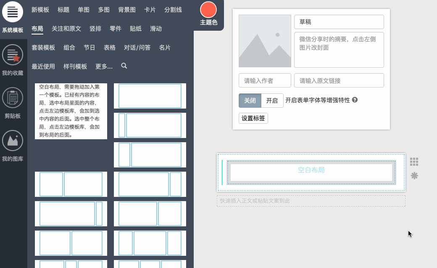Switch to 分割线 tab
The height and width of the screenshot is (268, 437).
click(x=173, y=10)
